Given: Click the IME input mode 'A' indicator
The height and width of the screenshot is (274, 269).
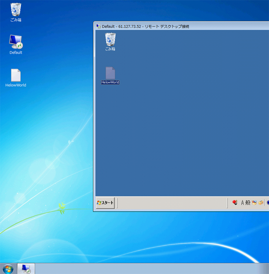Looking at the screenshot, I should click(x=242, y=203).
